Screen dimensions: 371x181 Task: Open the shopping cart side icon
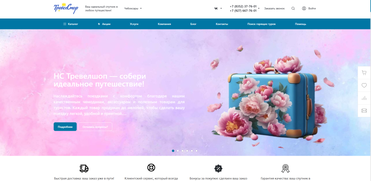(364, 73)
